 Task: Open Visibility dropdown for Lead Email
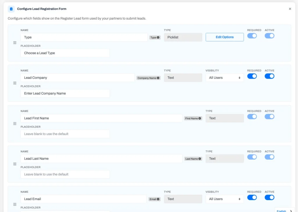(x=225, y=199)
